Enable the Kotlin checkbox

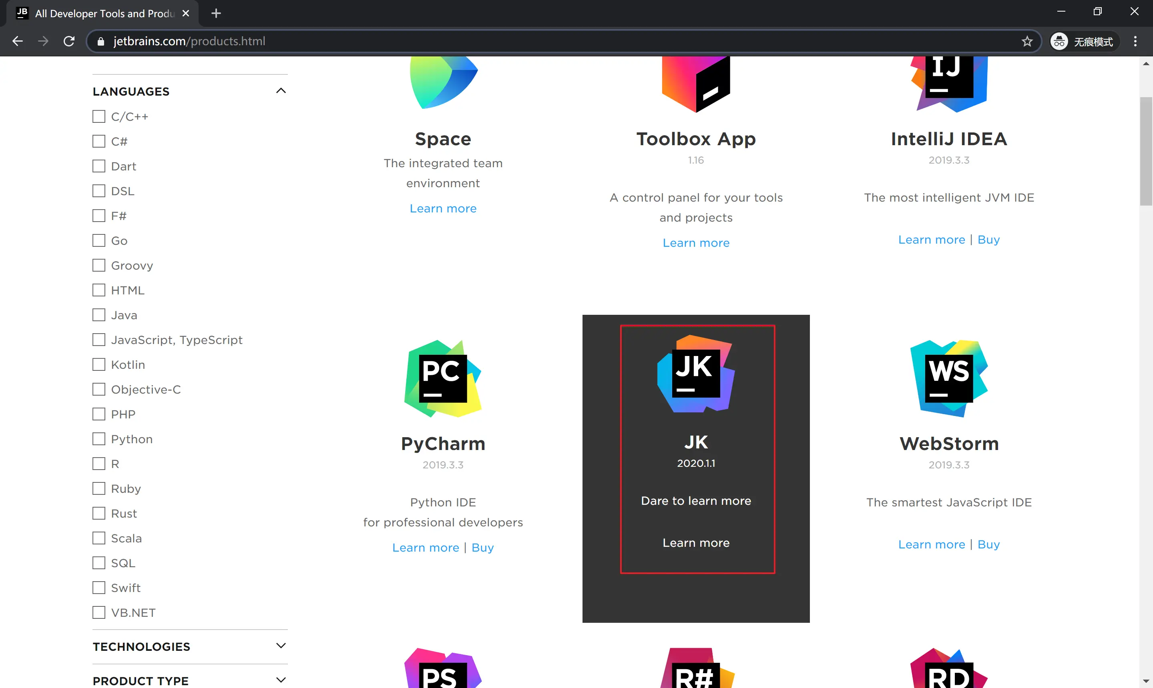(99, 364)
